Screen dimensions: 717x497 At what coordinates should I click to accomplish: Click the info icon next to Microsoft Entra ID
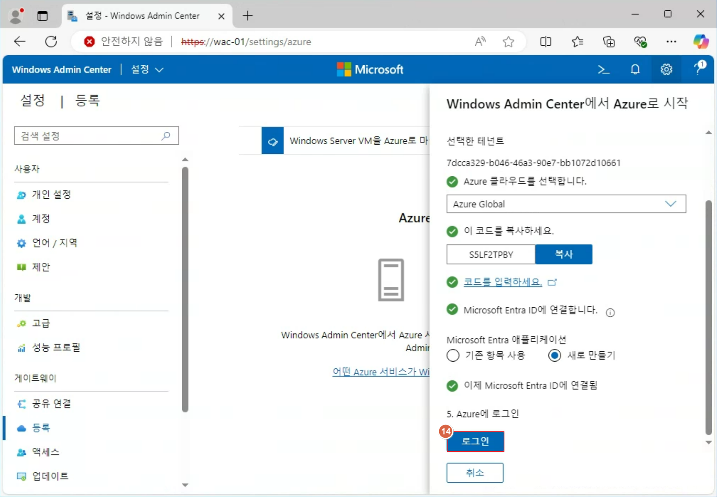610,312
